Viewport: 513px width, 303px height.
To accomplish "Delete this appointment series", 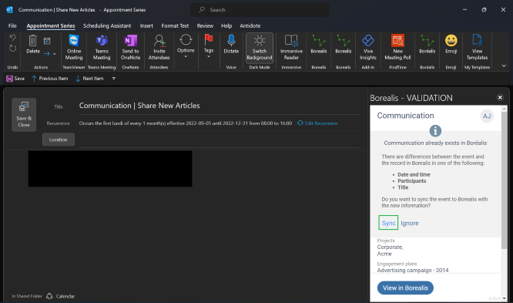I will [x=33, y=45].
